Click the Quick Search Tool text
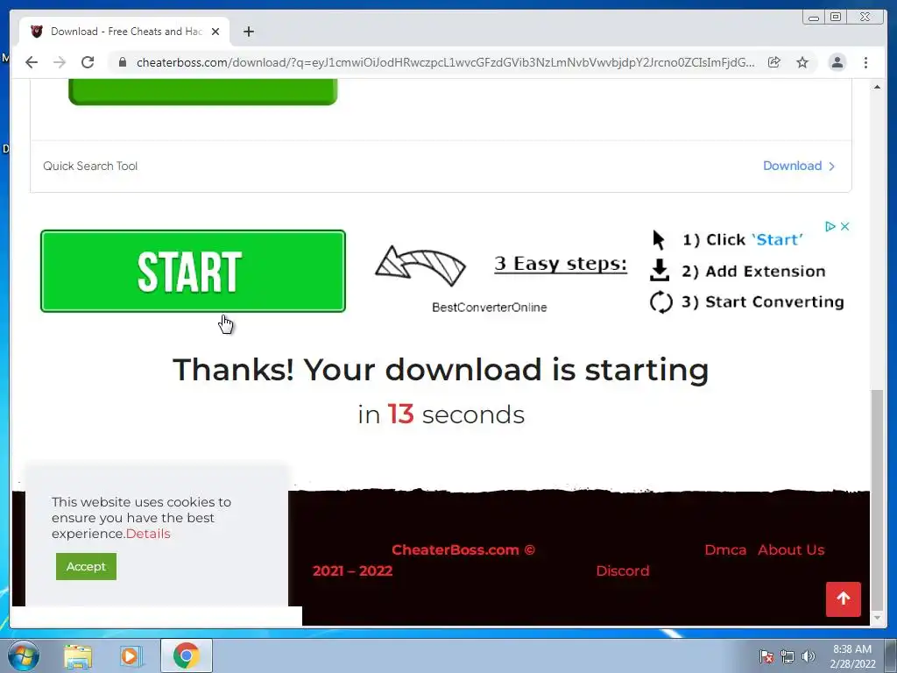The width and height of the screenshot is (897, 673). click(x=90, y=166)
